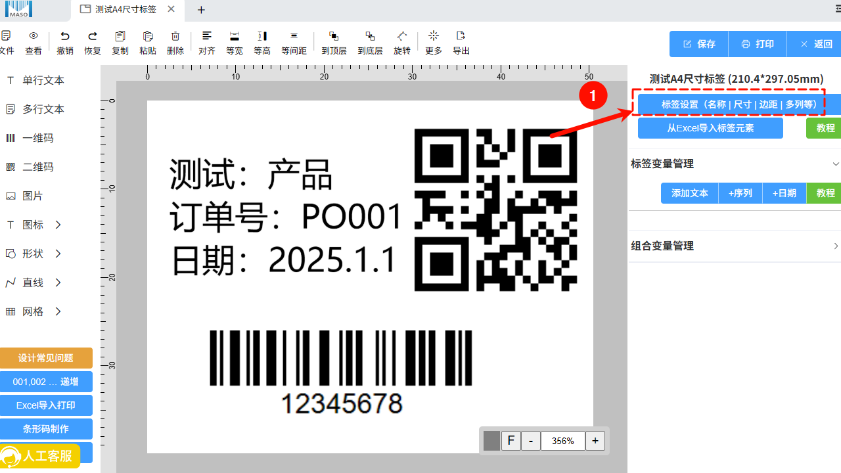Viewport: 841px width, 473px height.
Task: Collapse the 标签变量管理 section
Action: click(836, 164)
